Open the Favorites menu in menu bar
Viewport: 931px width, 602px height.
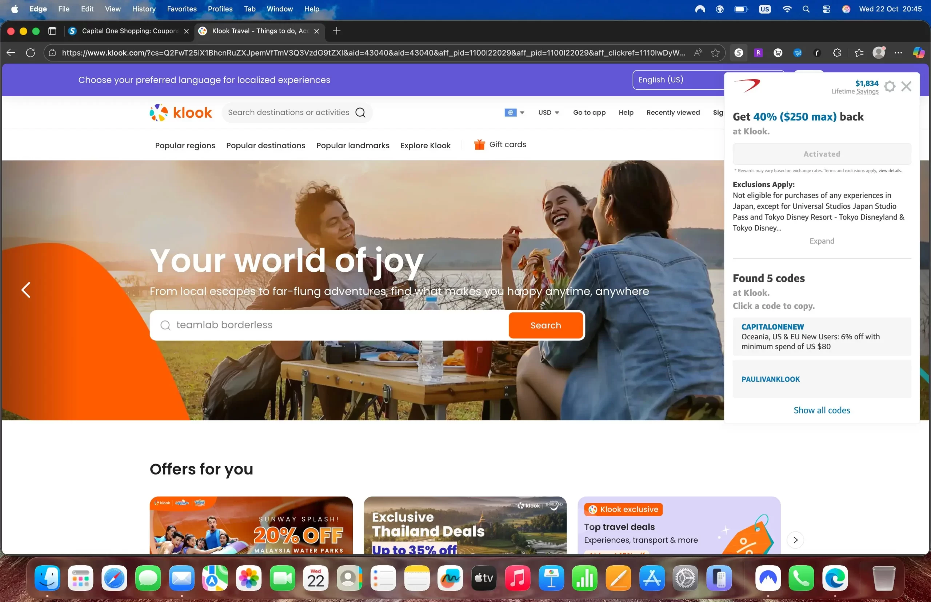tap(181, 9)
